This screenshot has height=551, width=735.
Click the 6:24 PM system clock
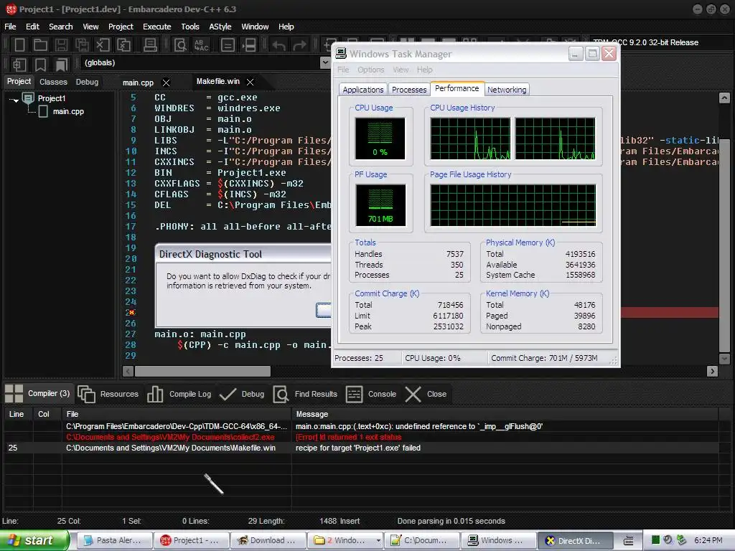tap(708, 541)
